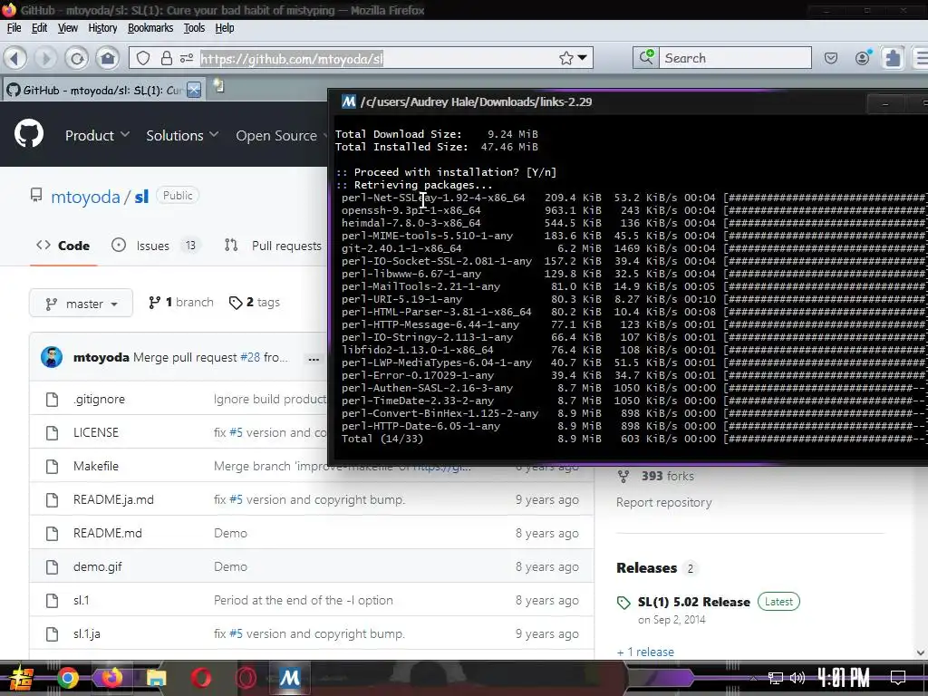Open pull request #28 link
The width and height of the screenshot is (928, 696).
250,357
